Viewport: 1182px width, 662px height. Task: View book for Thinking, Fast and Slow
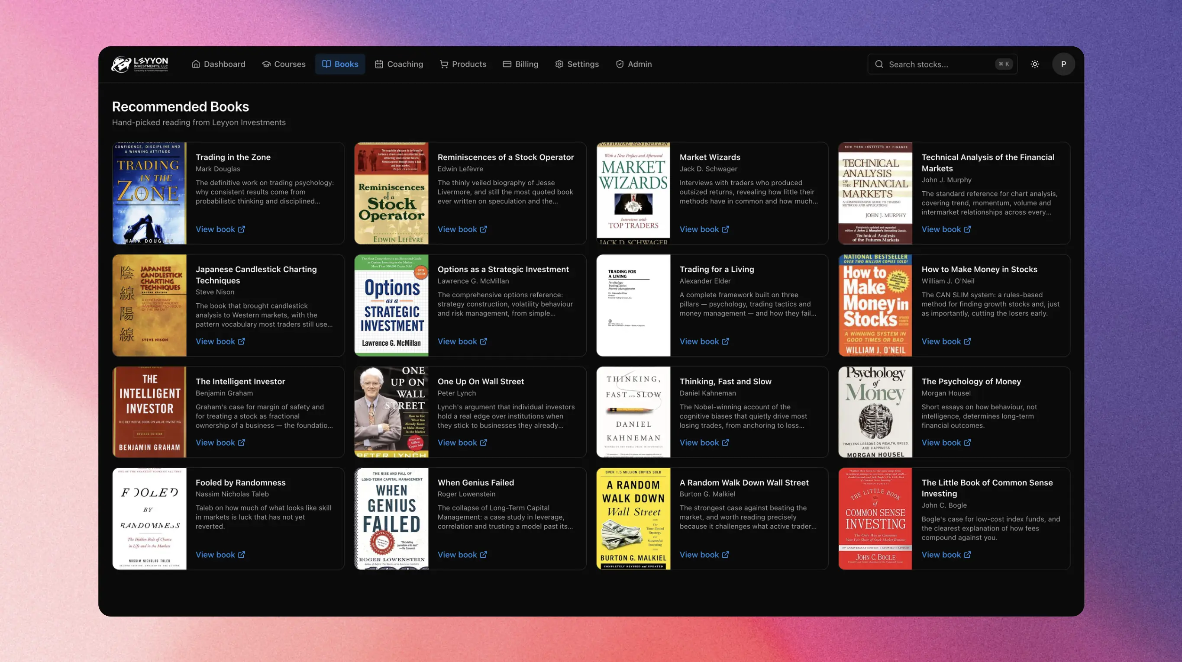click(x=704, y=442)
